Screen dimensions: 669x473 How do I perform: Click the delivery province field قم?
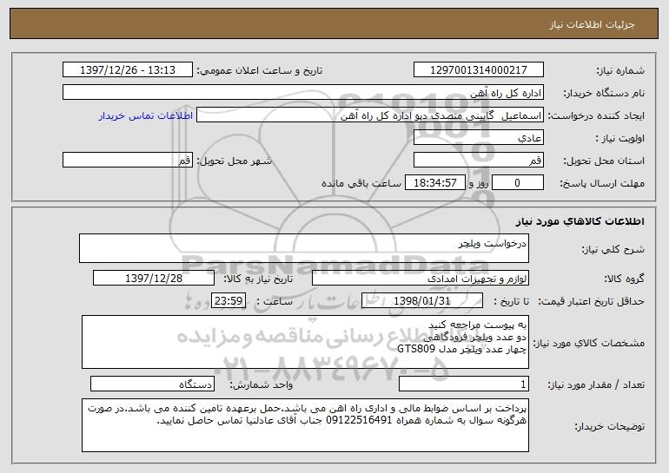click(478, 161)
